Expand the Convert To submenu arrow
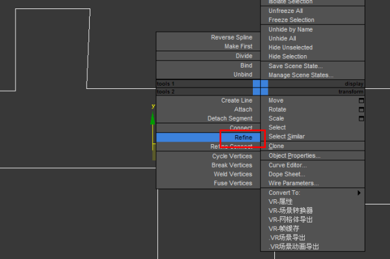Screen dimensions: 390x259 coord(359,193)
